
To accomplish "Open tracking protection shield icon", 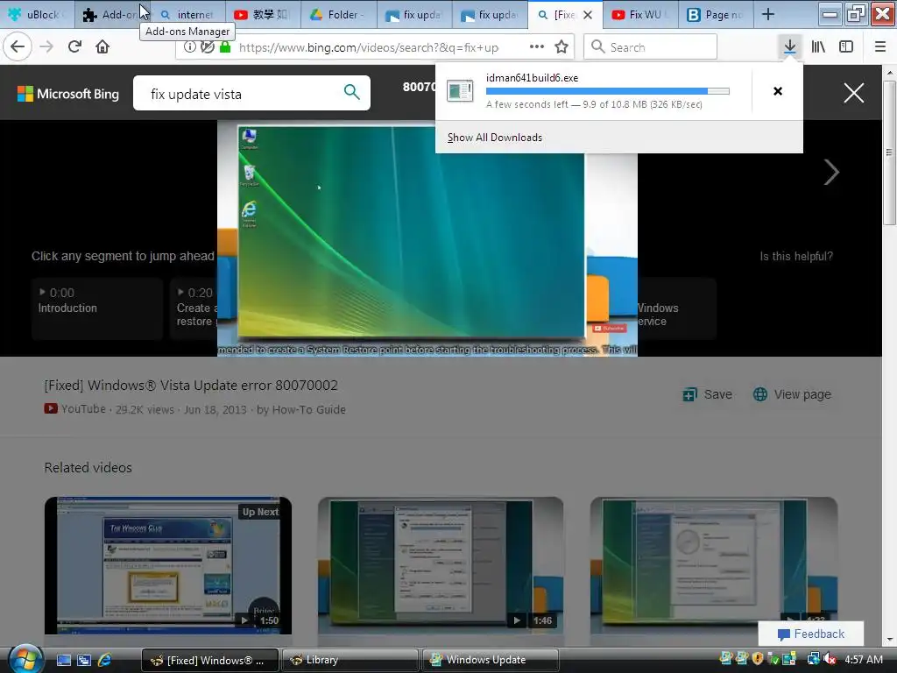I will tap(207, 47).
